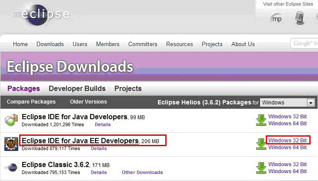Open Details link for Java Developers package
Viewport: 318px width, 181px height.
tap(103, 124)
